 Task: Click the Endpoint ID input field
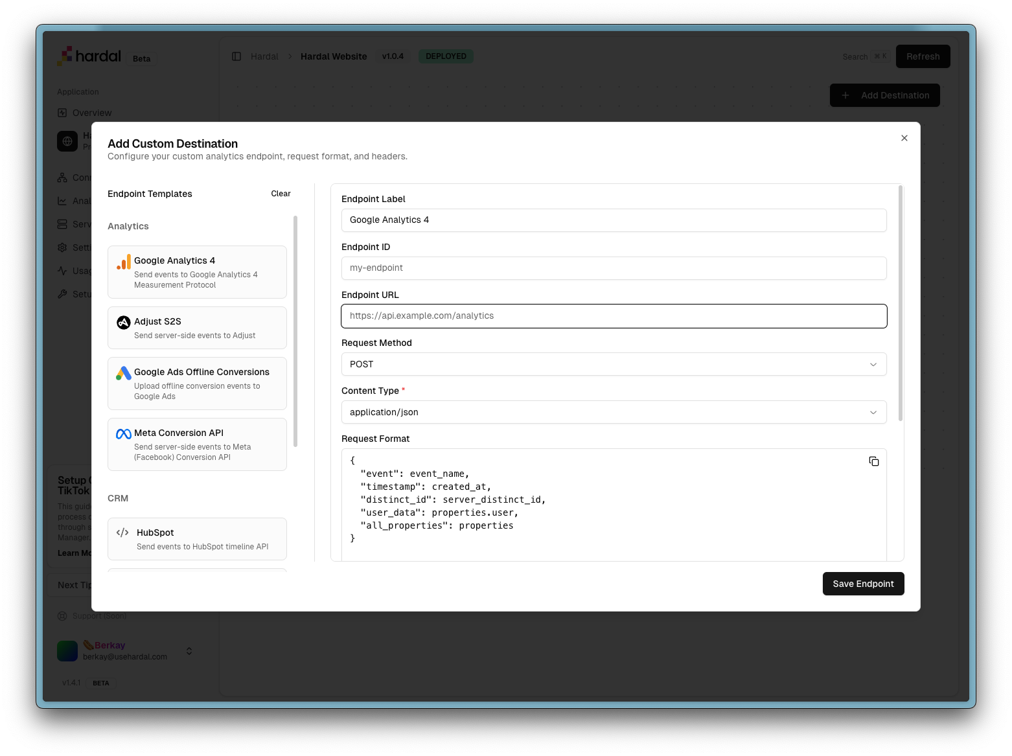(x=614, y=268)
